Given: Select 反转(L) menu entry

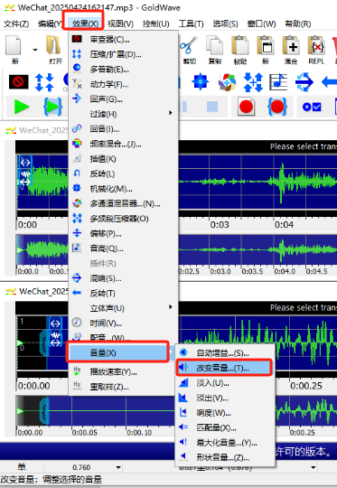Looking at the screenshot, I should coord(124,174).
